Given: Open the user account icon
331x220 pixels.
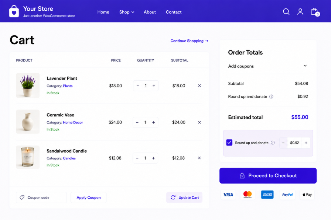Looking at the screenshot, I should 300,11.
